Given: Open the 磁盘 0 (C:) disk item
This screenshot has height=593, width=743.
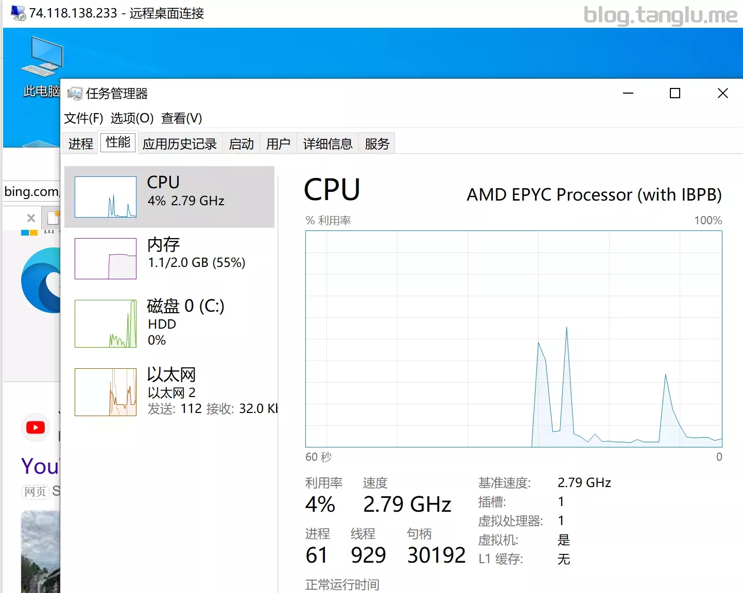Looking at the screenshot, I should click(x=169, y=322).
